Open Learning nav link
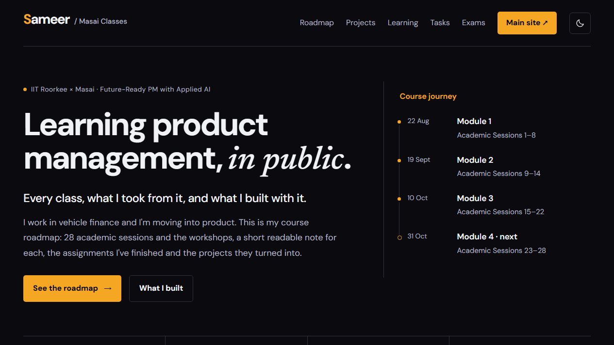614x345 pixels. (403, 23)
